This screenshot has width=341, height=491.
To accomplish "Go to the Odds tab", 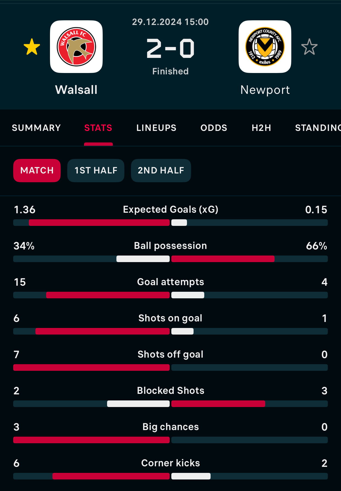I will [214, 128].
